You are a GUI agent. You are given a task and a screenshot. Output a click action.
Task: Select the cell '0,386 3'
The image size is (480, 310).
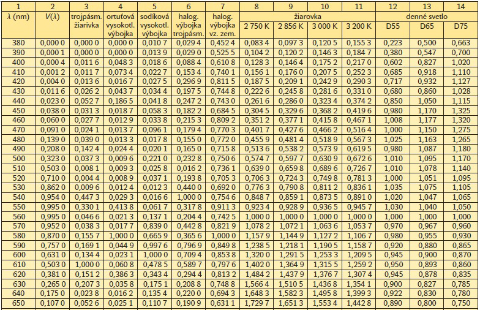pos(120,274)
